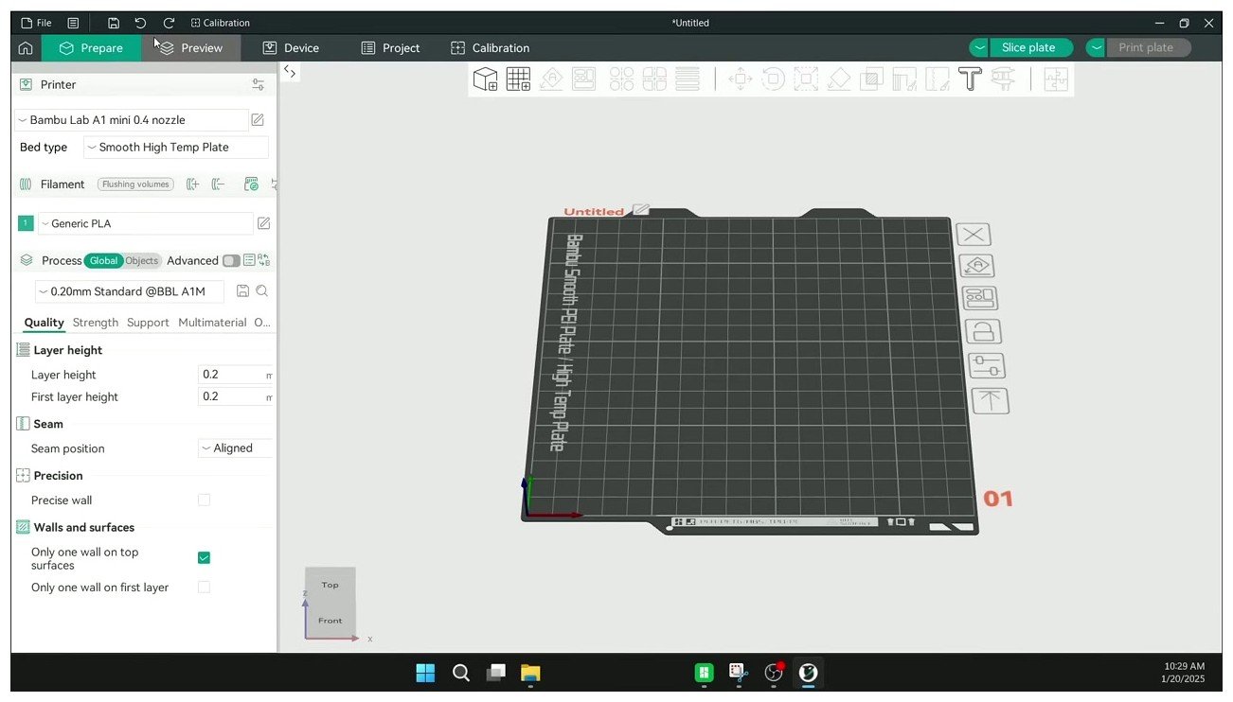1233x702 pixels.
Task: Open the 0.20mm Standard process preset dropdown
Action: (x=130, y=291)
